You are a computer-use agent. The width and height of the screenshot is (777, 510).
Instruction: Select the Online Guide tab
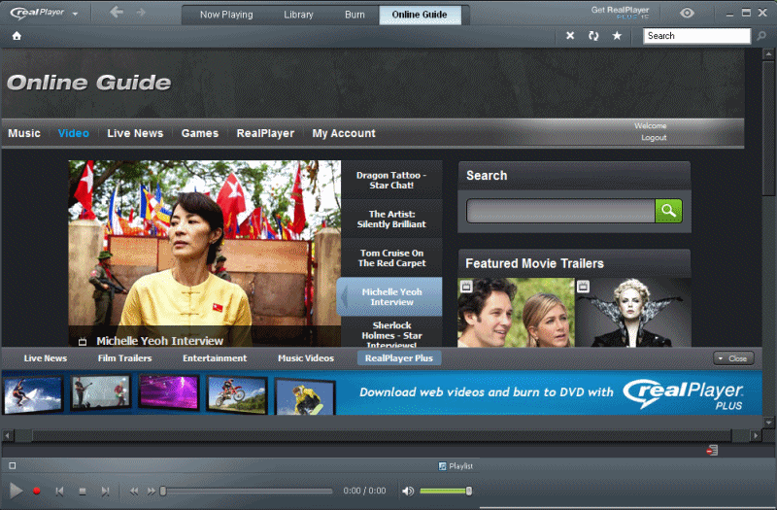(420, 15)
